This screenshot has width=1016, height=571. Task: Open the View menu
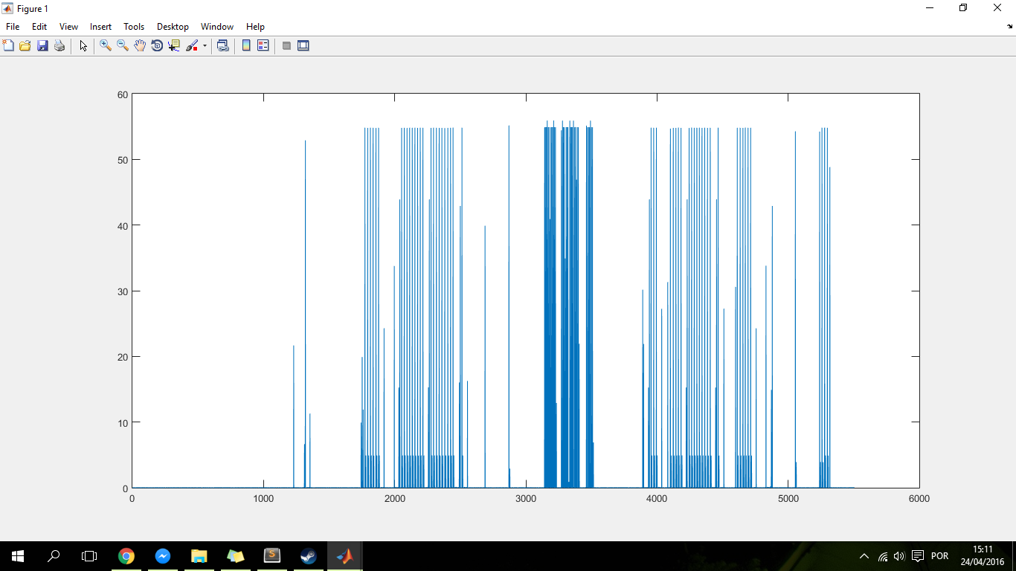coord(68,27)
